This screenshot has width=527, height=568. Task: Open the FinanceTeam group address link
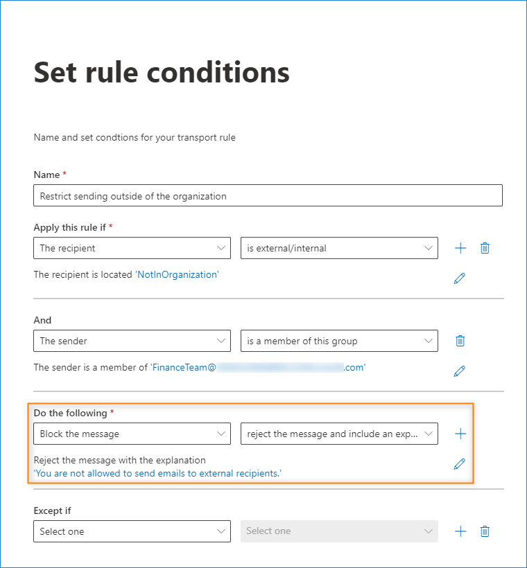258,367
